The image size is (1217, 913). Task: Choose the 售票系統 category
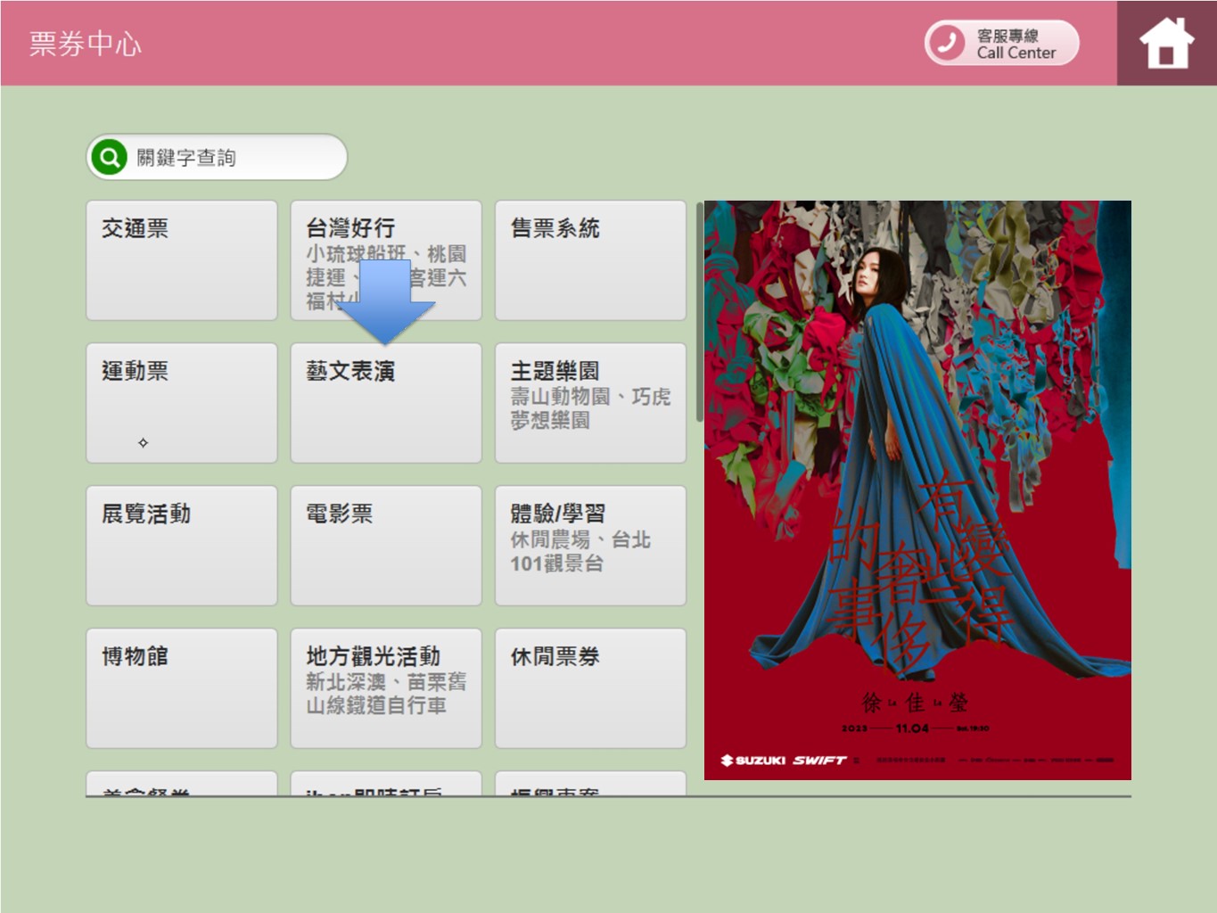590,260
